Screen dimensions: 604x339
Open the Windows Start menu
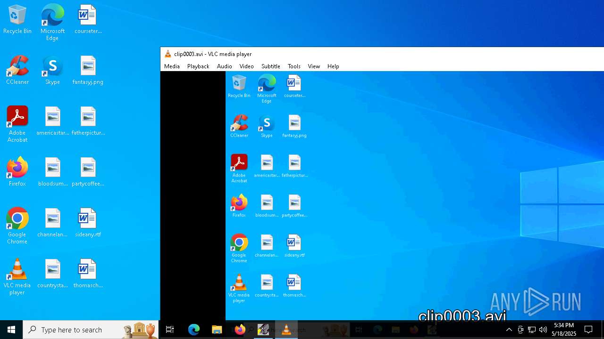(x=11, y=330)
